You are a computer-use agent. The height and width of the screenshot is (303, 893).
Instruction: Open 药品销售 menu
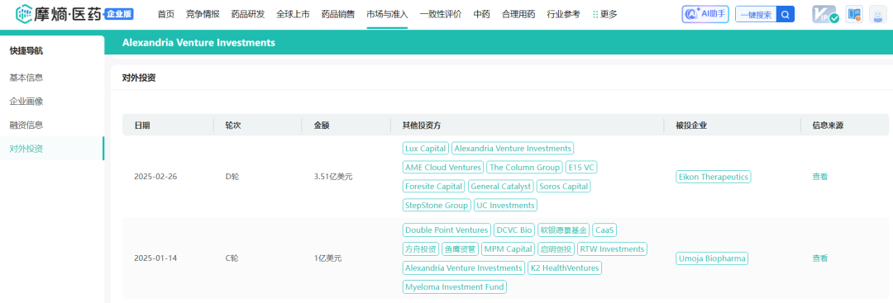click(x=337, y=14)
